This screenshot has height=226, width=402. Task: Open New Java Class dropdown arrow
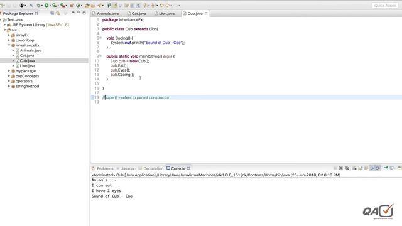tap(82, 6)
